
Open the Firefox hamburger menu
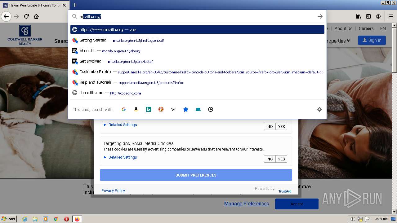391,16
